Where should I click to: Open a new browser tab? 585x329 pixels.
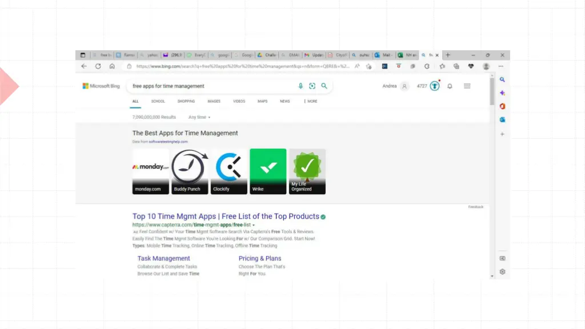(x=448, y=55)
